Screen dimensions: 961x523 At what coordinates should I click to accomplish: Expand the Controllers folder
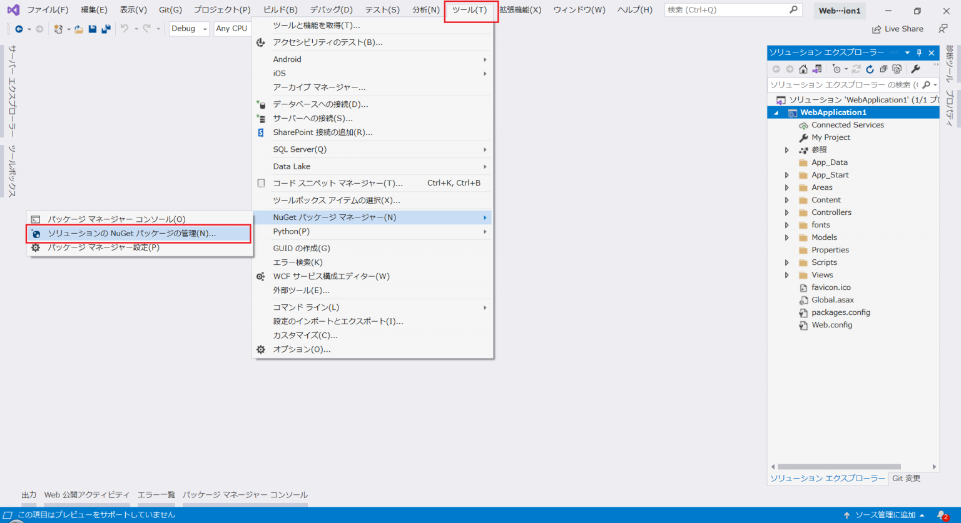[x=787, y=212]
